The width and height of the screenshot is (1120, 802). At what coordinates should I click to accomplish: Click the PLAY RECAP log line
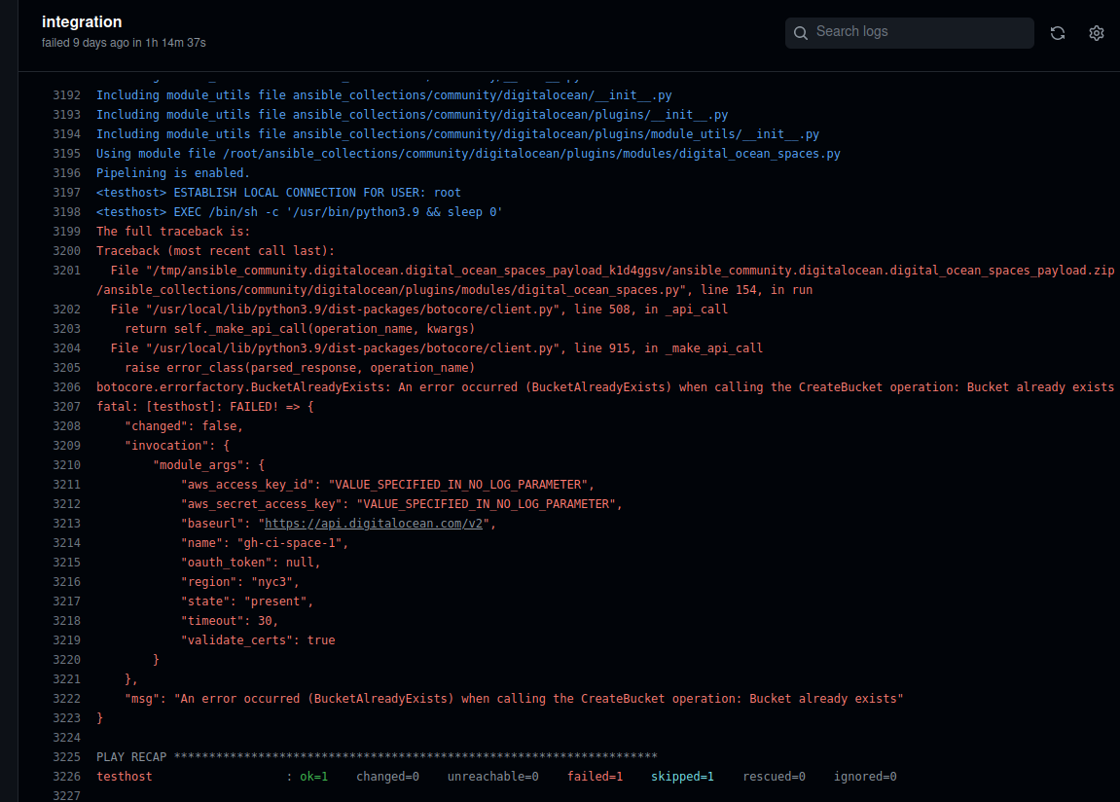coord(377,756)
